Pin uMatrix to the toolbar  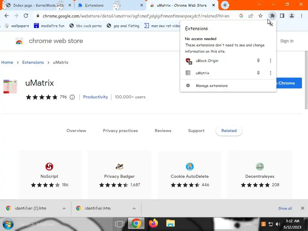pyautogui.click(x=258, y=73)
